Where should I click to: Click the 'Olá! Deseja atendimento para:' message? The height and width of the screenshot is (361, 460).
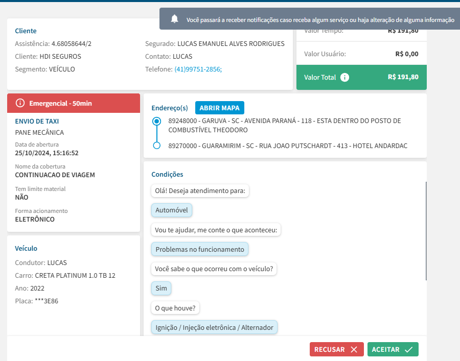click(200, 191)
